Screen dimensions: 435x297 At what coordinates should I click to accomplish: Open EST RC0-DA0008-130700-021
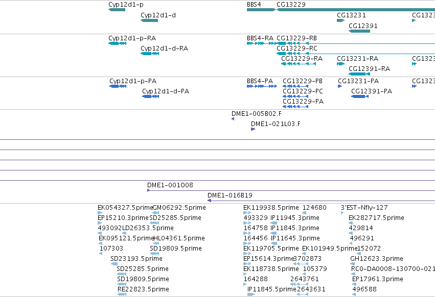click(x=353, y=274)
